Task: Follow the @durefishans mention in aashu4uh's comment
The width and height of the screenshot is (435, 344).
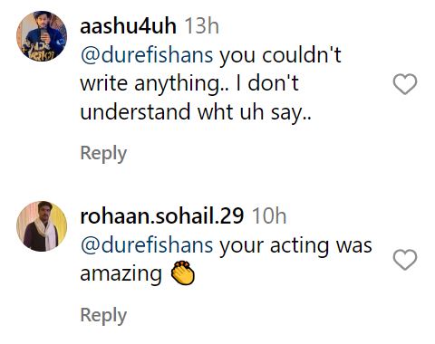Action: [147, 55]
